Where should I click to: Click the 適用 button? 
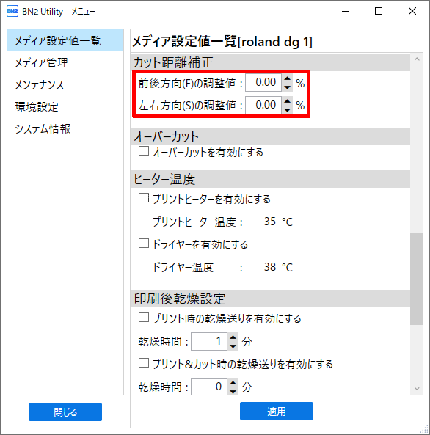coord(277,411)
